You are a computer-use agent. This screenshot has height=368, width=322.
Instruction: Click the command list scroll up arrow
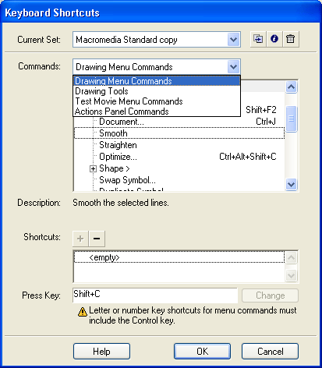tap(291, 87)
